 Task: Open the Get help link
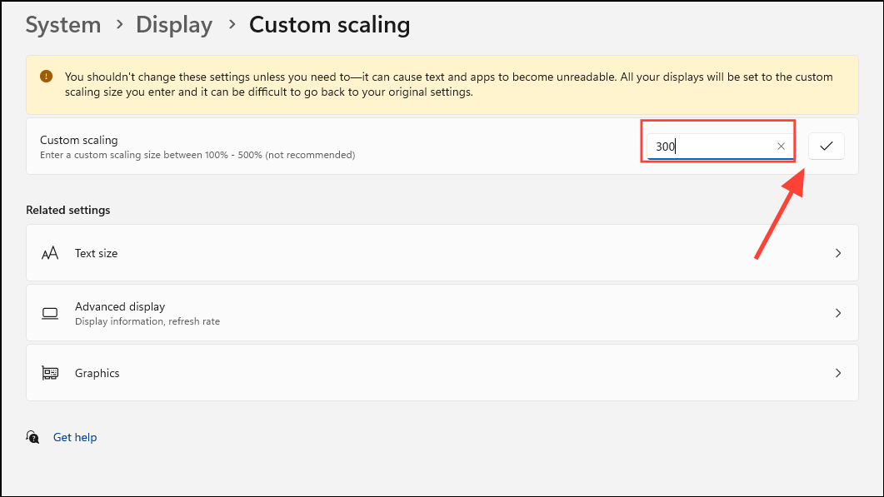pyautogui.click(x=74, y=437)
